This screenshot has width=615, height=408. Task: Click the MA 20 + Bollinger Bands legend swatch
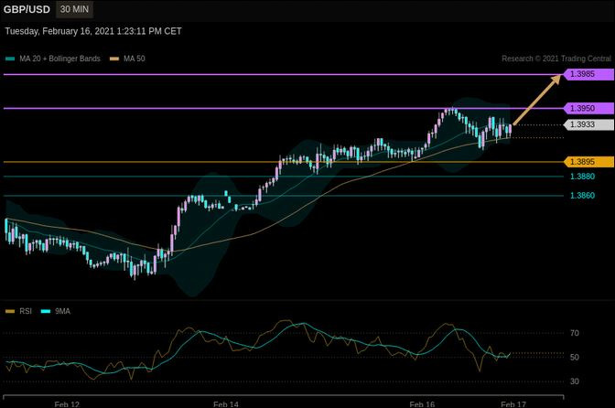pyautogui.click(x=10, y=59)
